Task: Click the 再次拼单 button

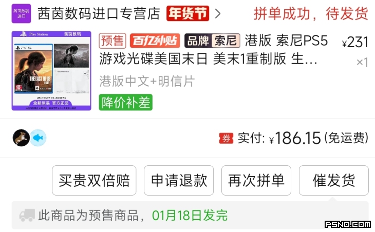Action: point(256,180)
